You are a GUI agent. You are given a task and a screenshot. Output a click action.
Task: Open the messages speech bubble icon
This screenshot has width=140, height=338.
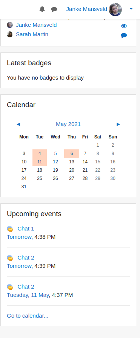pyautogui.click(x=54, y=9)
